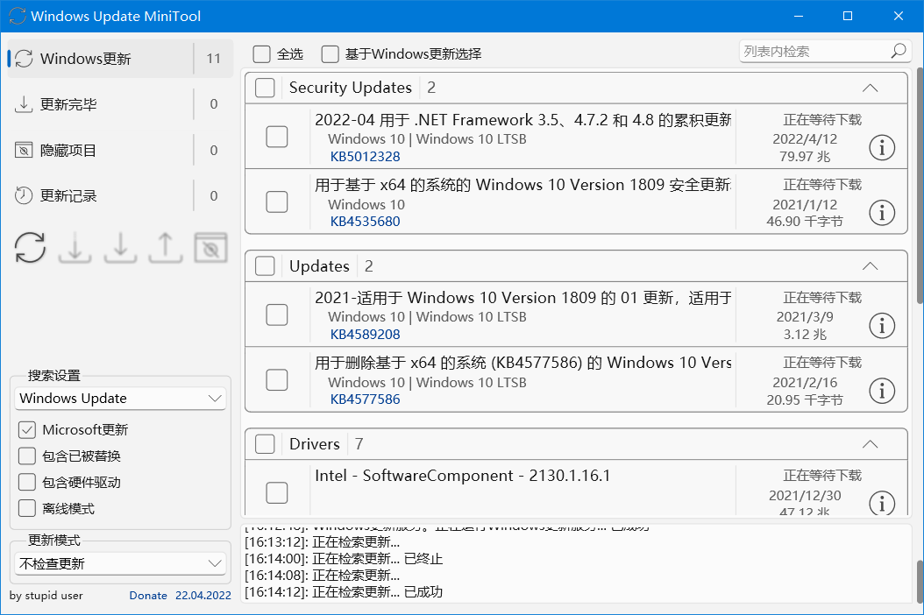
Task: Open the Windows更新 tab
Action: (x=120, y=59)
